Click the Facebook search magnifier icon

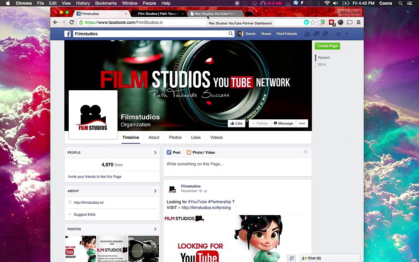[231, 34]
